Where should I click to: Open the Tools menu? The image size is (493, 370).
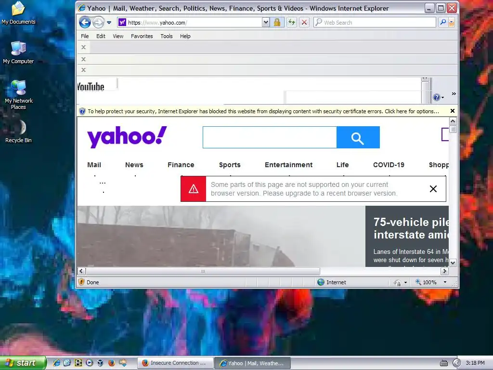pyautogui.click(x=166, y=36)
